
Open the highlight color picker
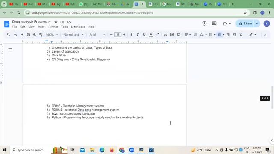click(x=158, y=35)
